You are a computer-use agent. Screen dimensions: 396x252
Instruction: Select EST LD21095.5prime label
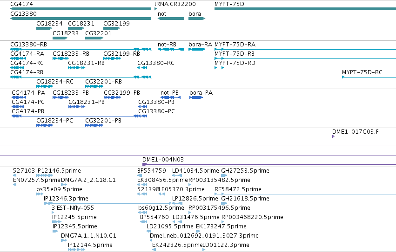pos(170,226)
